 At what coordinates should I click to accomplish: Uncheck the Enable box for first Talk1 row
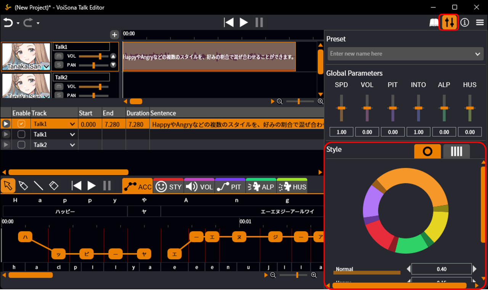coord(21,124)
